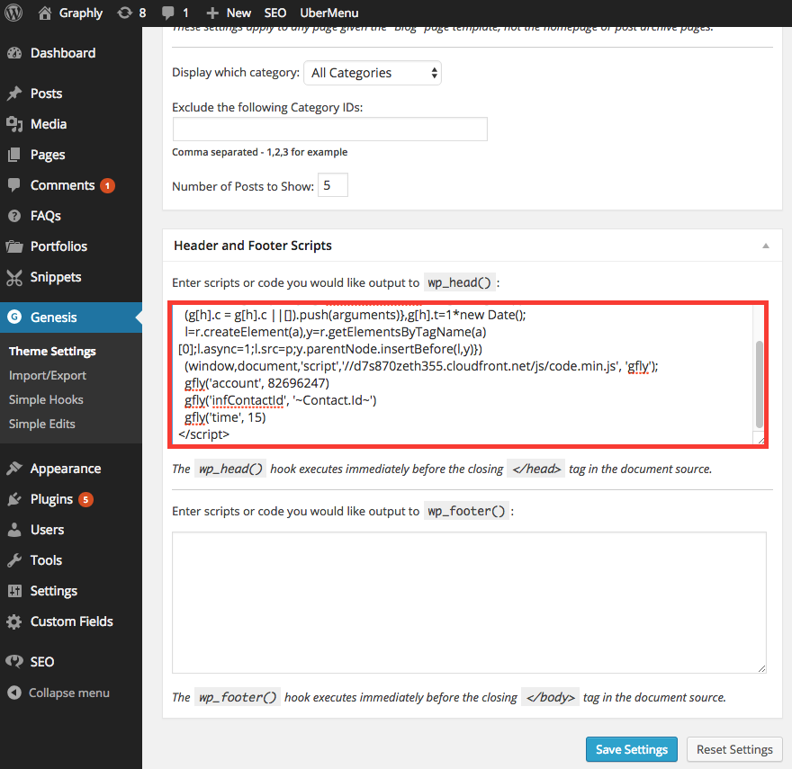Screen dimensions: 792x769
Task: Click the Plugins update count badge 5
Action: point(85,499)
